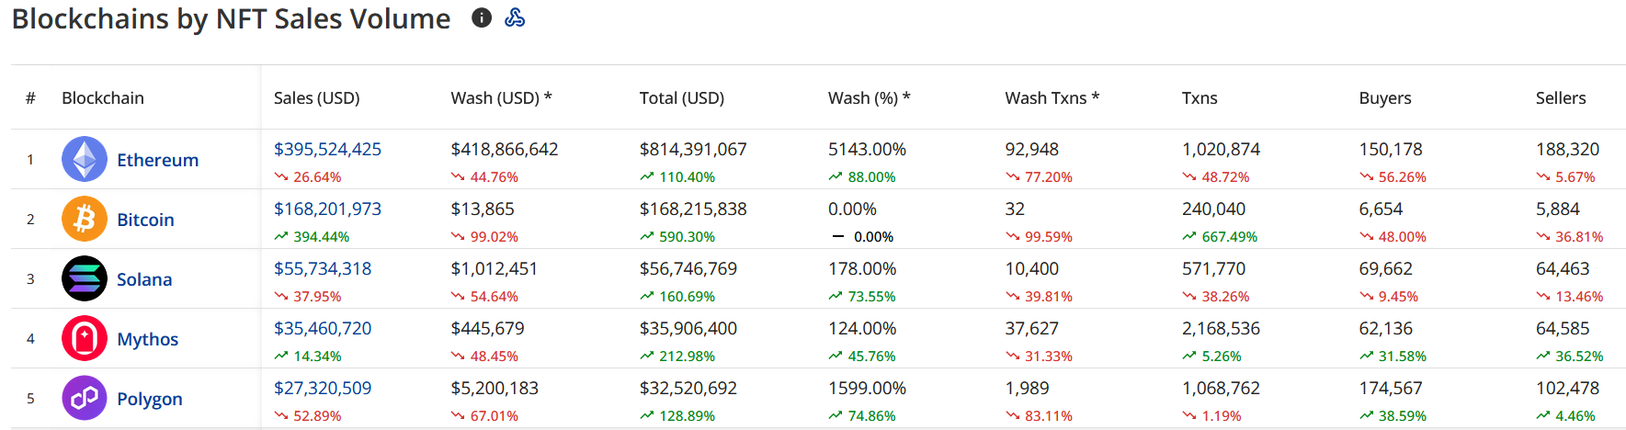This screenshot has height=430, width=1626.
Task: Select Polygon wash percent 1599.00%
Action: click(867, 388)
